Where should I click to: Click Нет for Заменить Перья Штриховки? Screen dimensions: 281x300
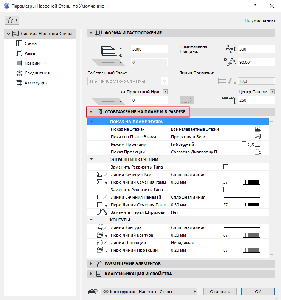(174, 212)
